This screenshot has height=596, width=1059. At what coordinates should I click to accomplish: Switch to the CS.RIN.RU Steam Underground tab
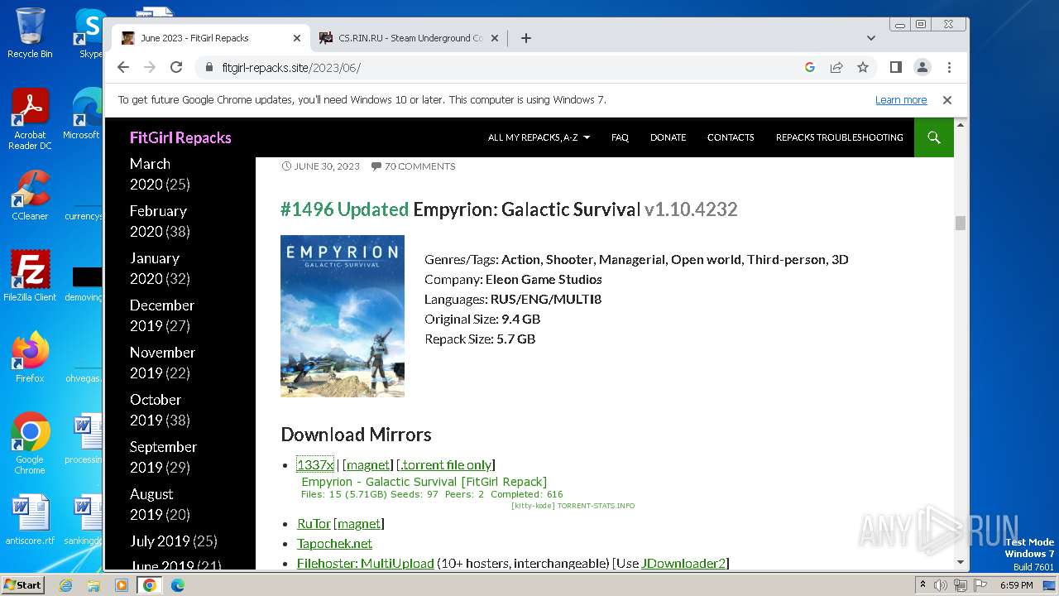410,38
